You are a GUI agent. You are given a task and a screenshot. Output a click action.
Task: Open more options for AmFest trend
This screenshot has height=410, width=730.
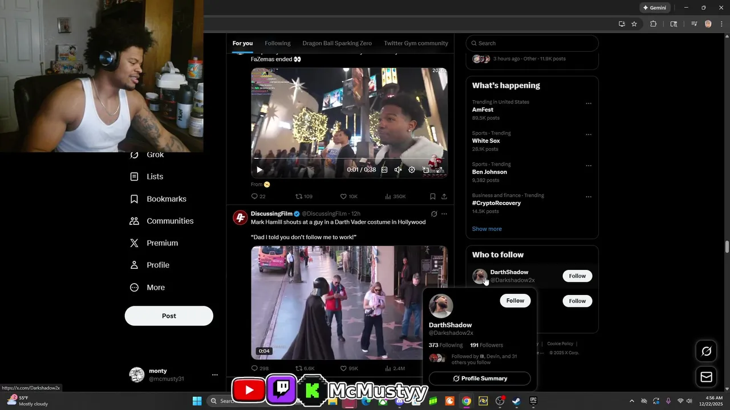(x=589, y=104)
